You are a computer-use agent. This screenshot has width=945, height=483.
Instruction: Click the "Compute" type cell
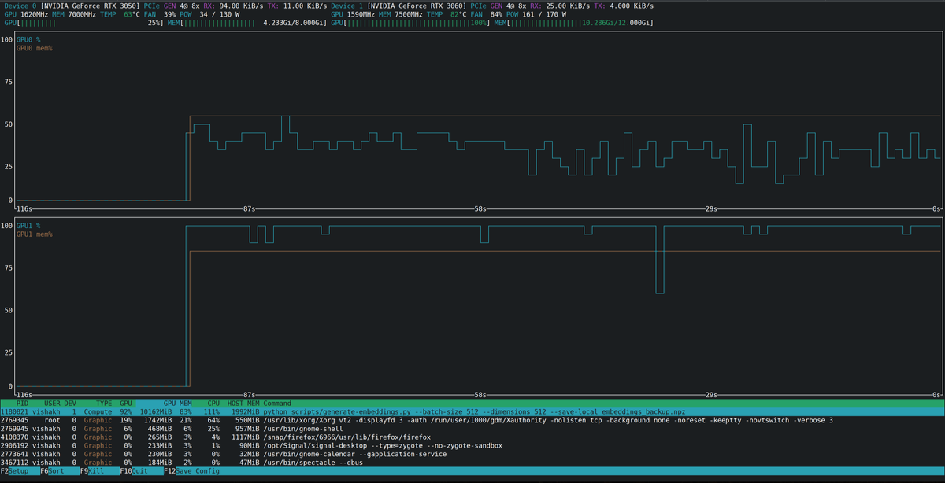(98, 411)
